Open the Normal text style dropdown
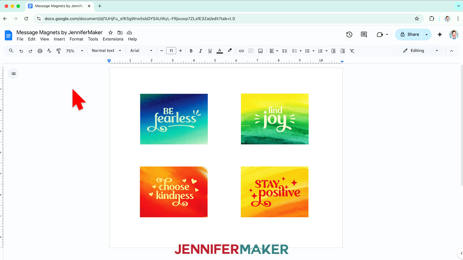The height and width of the screenshot is (260, 463). tap(106, 51)
